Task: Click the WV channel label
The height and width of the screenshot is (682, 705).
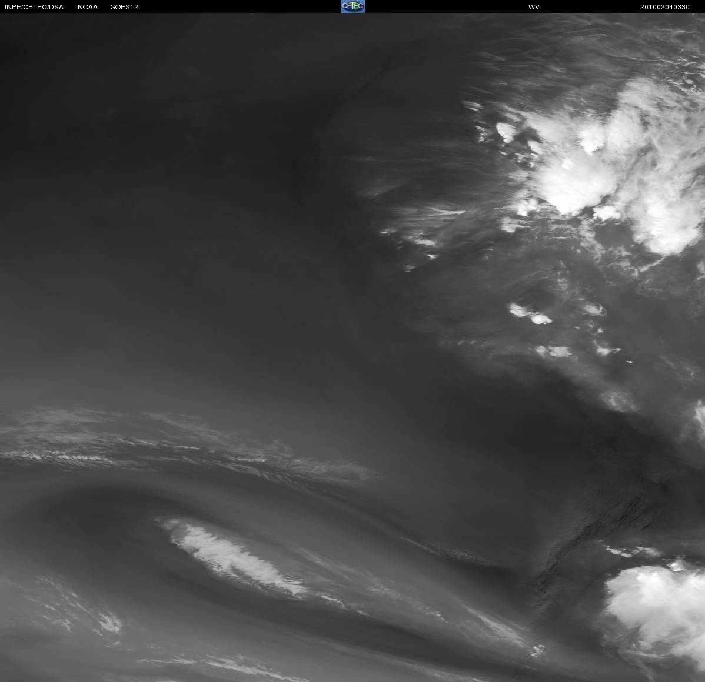Action: [534, 7]
